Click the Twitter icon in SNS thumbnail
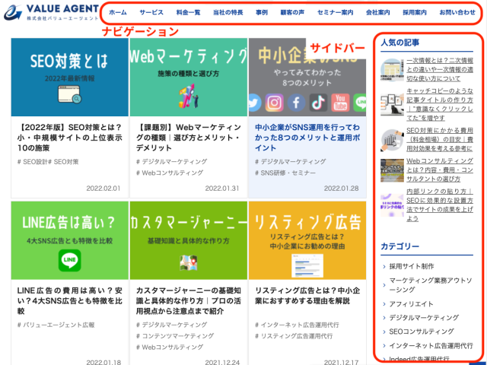This screenshot has height=365, width=487. click(x=255, y=103)
